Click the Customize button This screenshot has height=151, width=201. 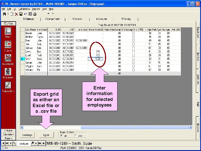tap(27, 135)
